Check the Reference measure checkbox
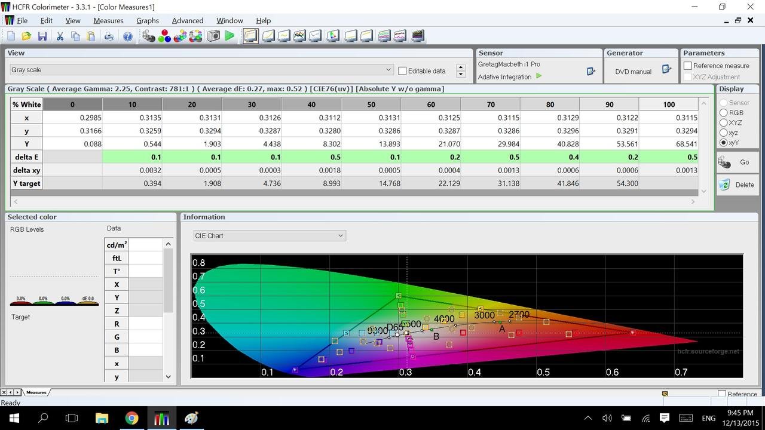The height and width of the screenshot is (430, 765). point(688,66)
